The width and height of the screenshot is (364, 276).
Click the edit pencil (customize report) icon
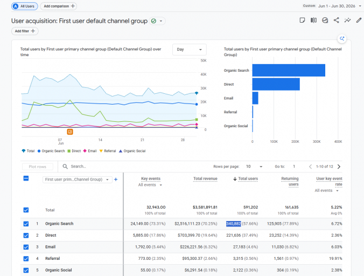tap(359, 20)
